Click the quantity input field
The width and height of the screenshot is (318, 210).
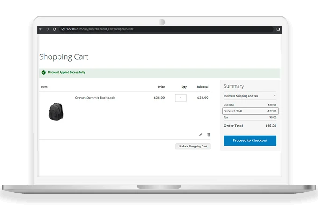(181, 98)
